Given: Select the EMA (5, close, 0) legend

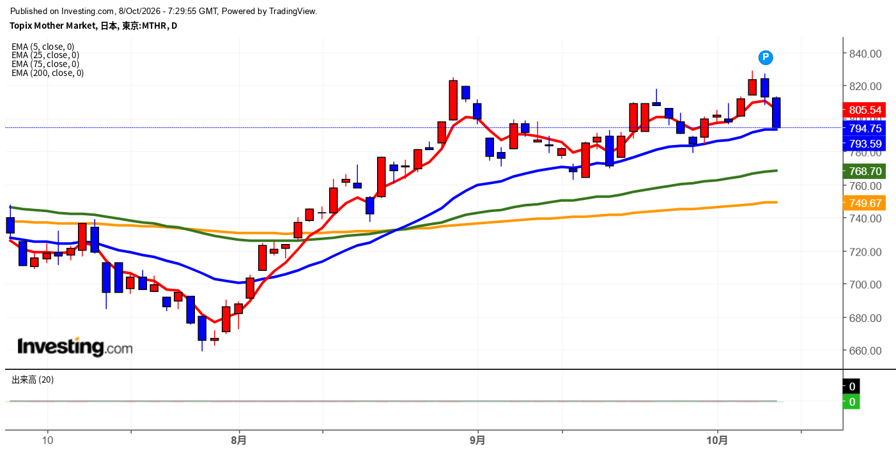Looking at the screenshot, I should (x=43, y=46).
